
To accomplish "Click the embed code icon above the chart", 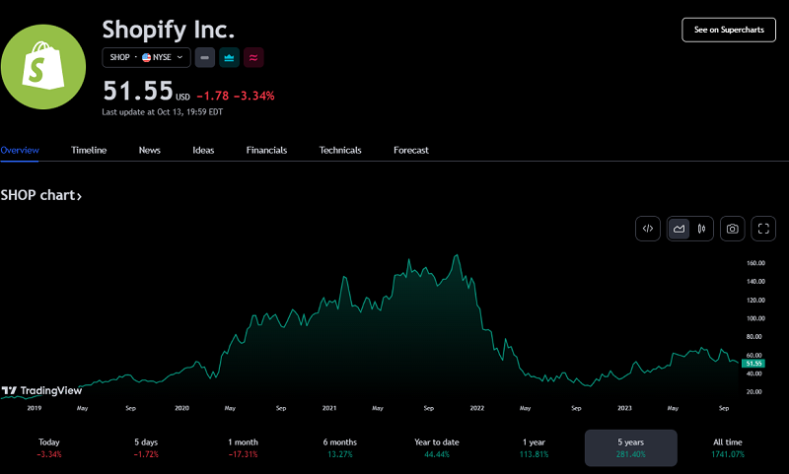I will [x=648, y=229].
